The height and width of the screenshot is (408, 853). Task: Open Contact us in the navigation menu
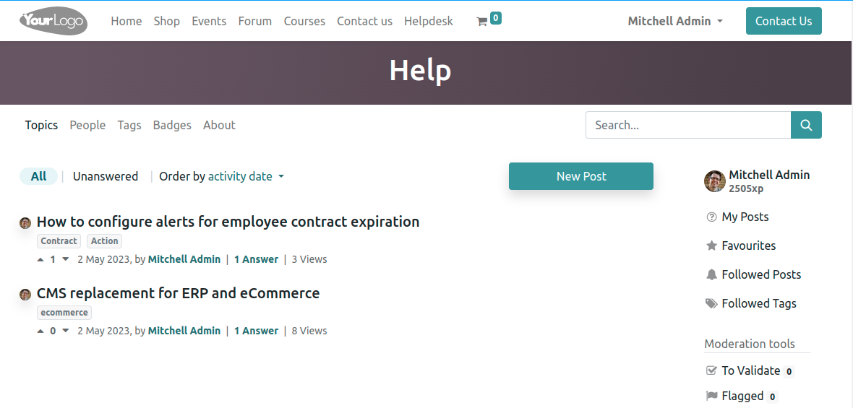[364, 21]
